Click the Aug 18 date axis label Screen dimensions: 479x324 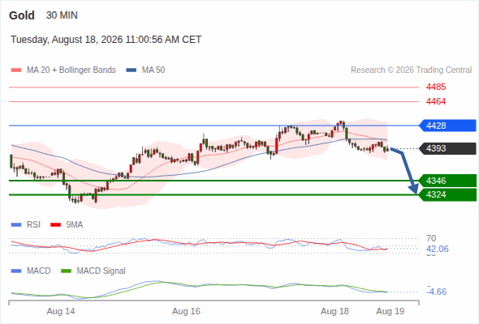point(334,311)
